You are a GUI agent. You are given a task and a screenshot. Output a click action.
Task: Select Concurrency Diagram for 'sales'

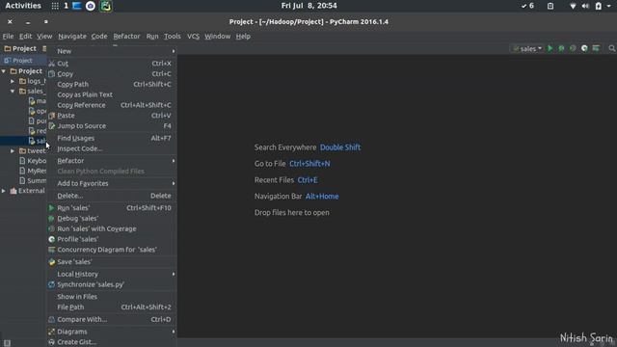coord(112,250)
